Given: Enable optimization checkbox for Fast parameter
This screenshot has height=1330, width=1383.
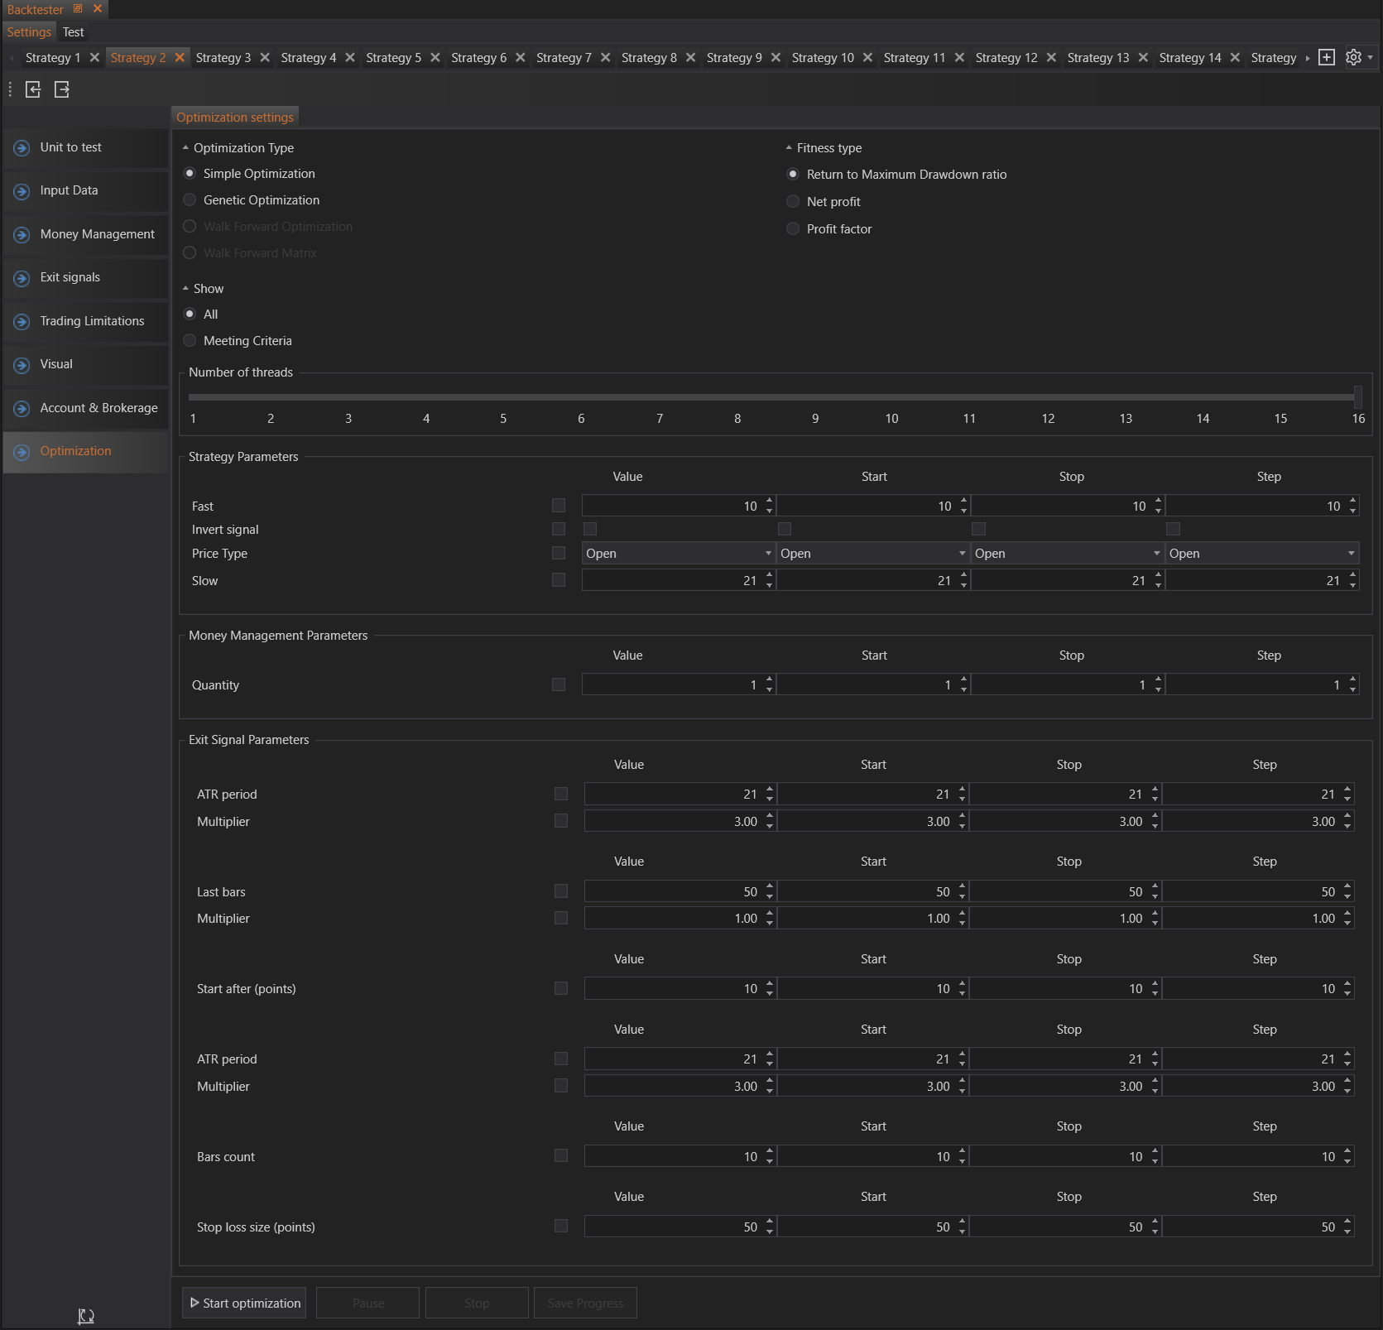Looking at the screenshot, I should [x=559, y=506].
